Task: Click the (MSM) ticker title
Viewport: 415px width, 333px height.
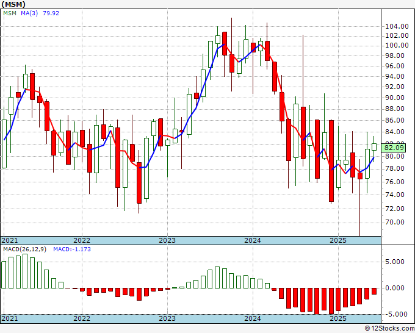Action: click(14, 4)
